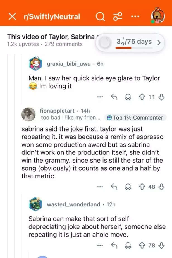The height and width of the screenshot is (258, 172).
Task: Downvote fionappletart's espresso explanation comment
Action: coord(161,187)
